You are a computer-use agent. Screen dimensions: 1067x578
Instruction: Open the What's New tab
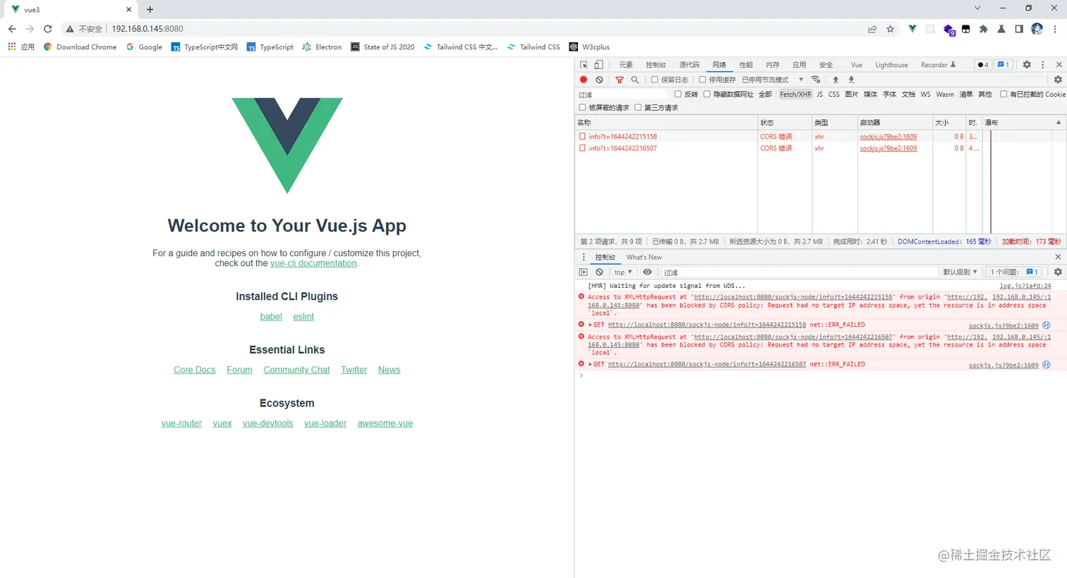643,257
